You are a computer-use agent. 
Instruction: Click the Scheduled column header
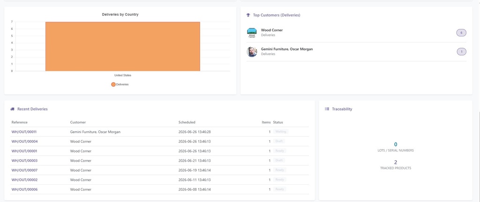187,123
